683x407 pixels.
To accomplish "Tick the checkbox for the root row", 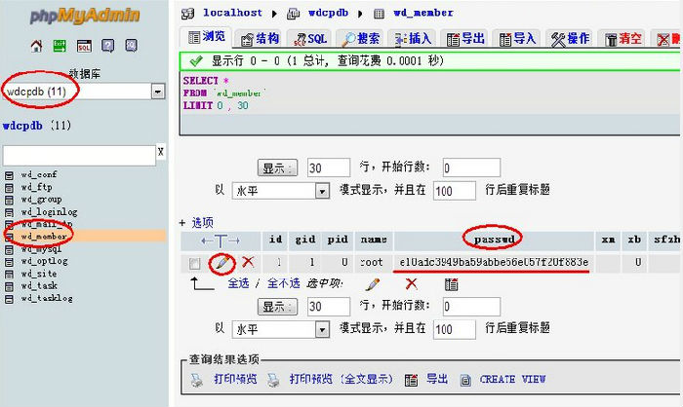I will coord(195,263).
